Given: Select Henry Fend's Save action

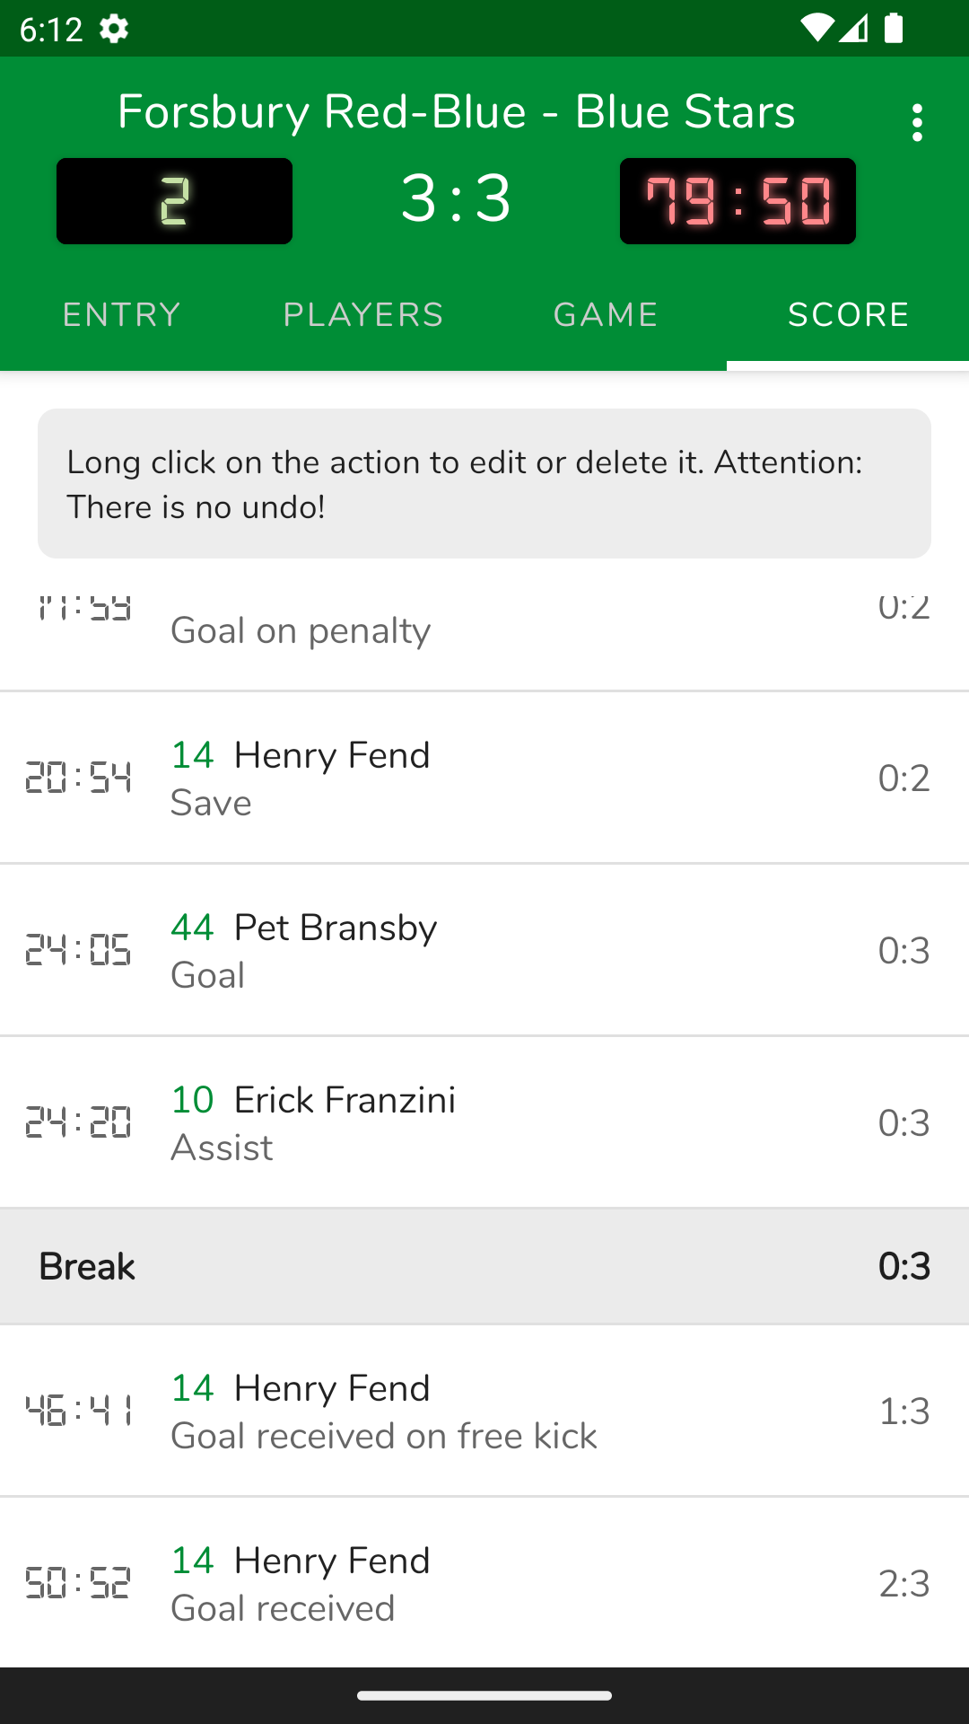Looking at the screenshot, I should pos(484,778).
